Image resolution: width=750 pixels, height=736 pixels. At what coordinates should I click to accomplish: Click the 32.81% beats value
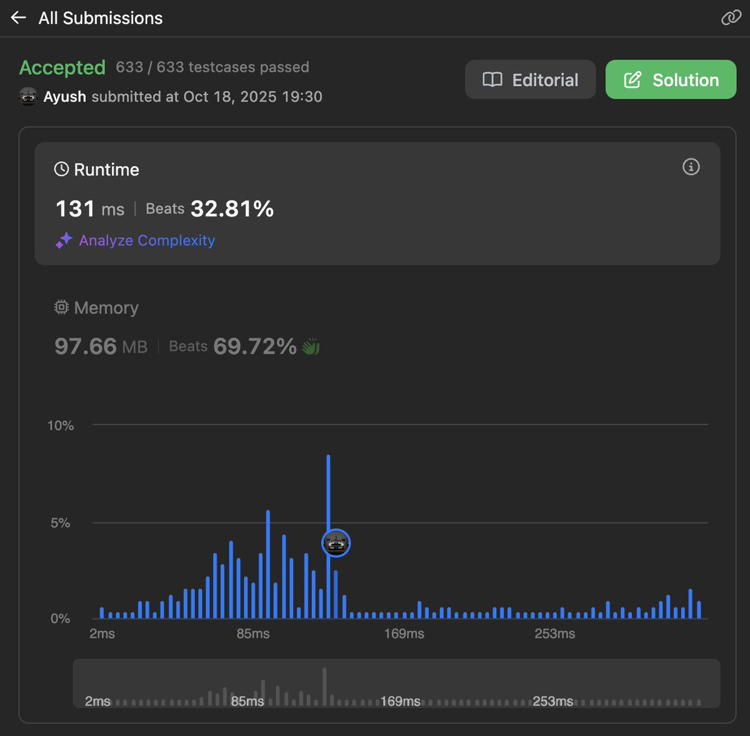(232, 209)
